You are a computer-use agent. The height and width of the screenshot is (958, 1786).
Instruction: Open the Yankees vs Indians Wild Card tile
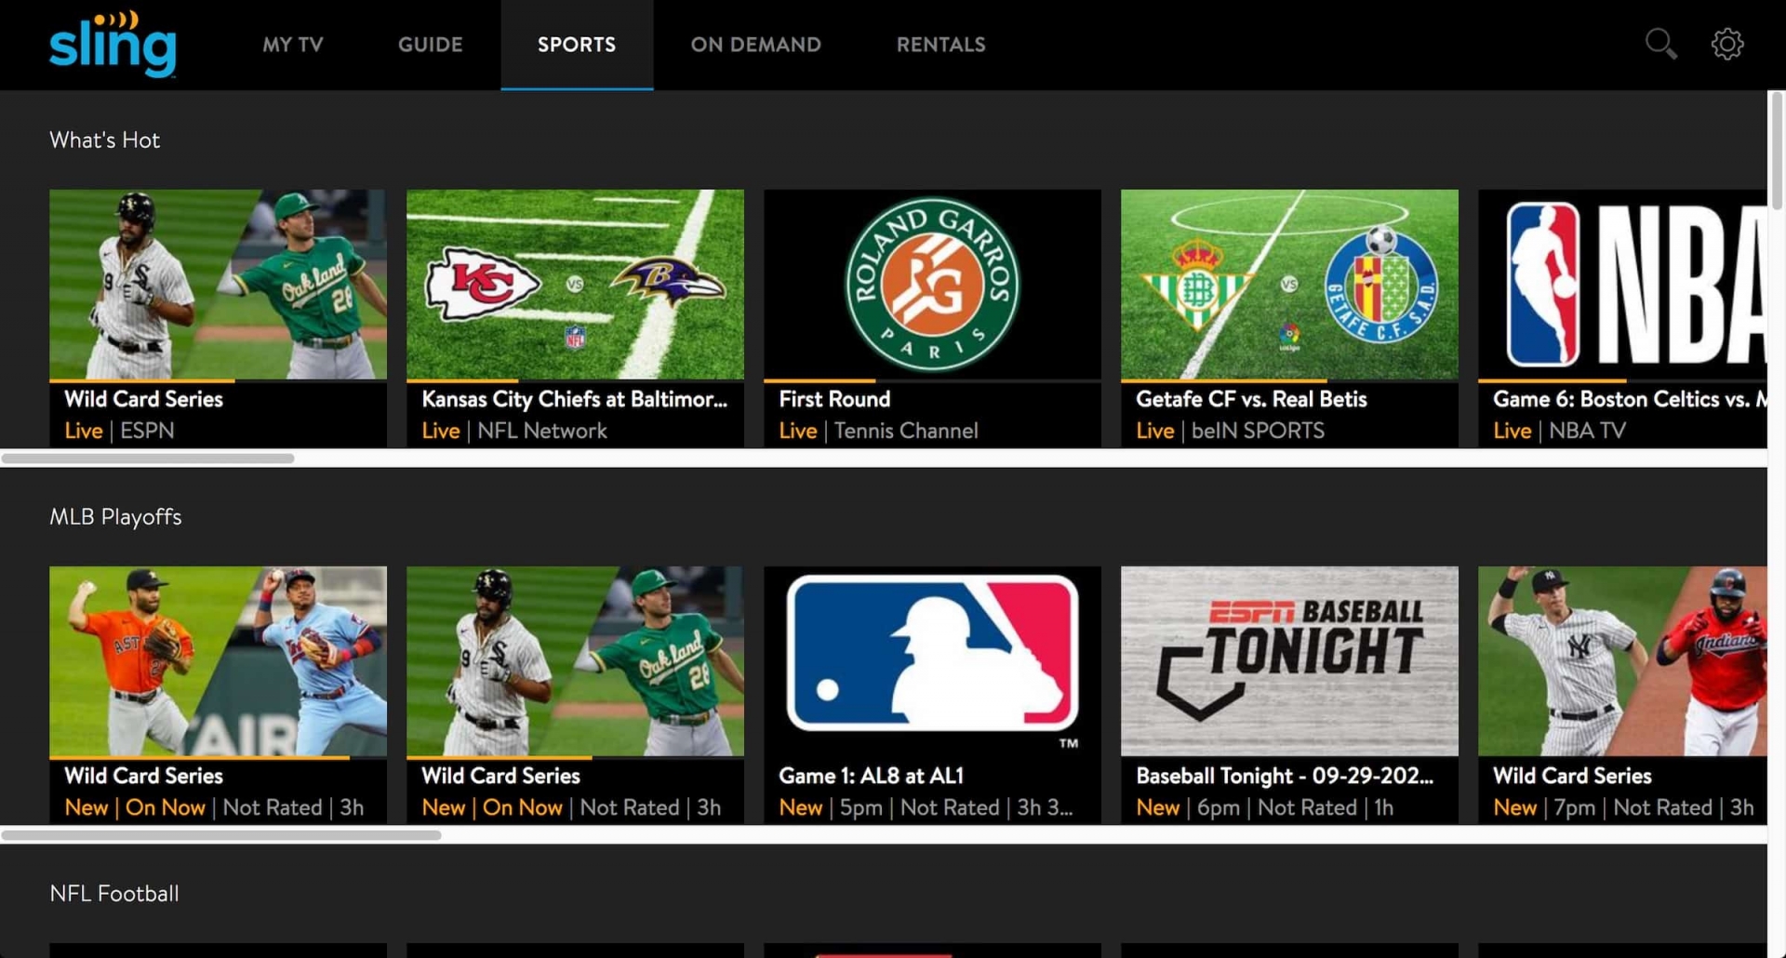(x=1622, y=661)
